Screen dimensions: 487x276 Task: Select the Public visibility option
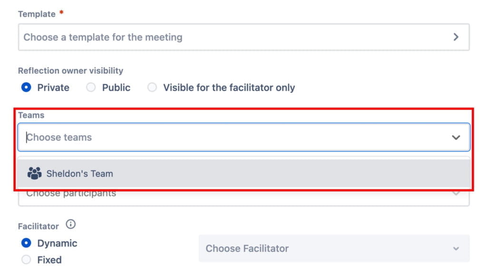click(91, 87)
